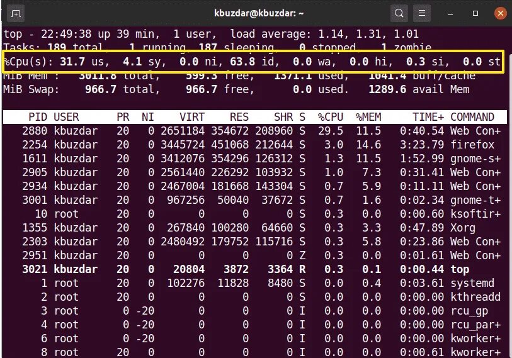Click the 102276 VIRT value for systemd

coord(186,283)
